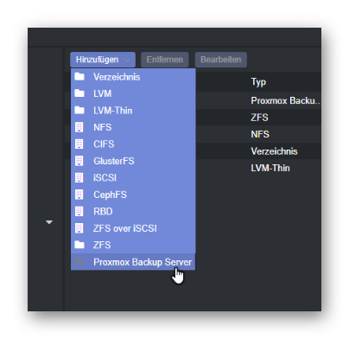Click the Bearbeiten button
The image size is (349, 339).
point(221,60)
